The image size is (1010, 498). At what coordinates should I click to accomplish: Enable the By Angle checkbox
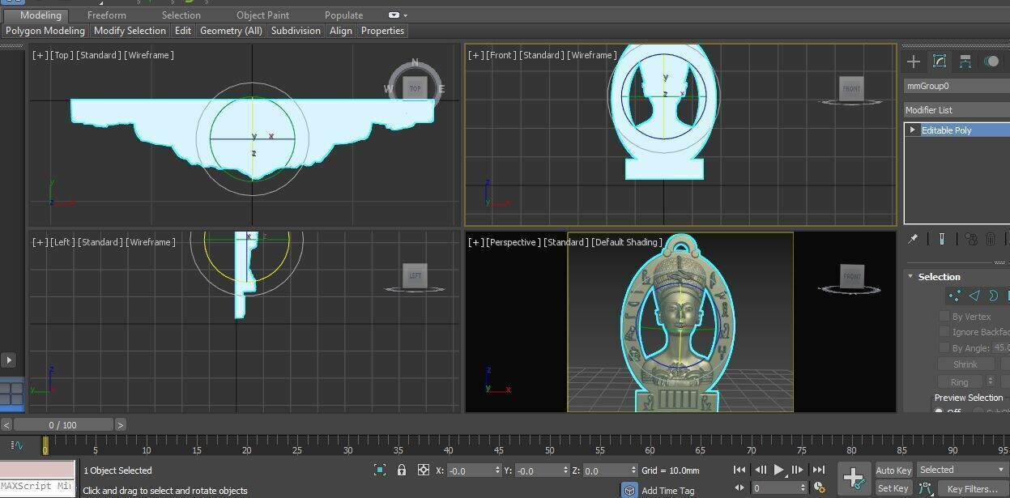[x=944, y=347]
